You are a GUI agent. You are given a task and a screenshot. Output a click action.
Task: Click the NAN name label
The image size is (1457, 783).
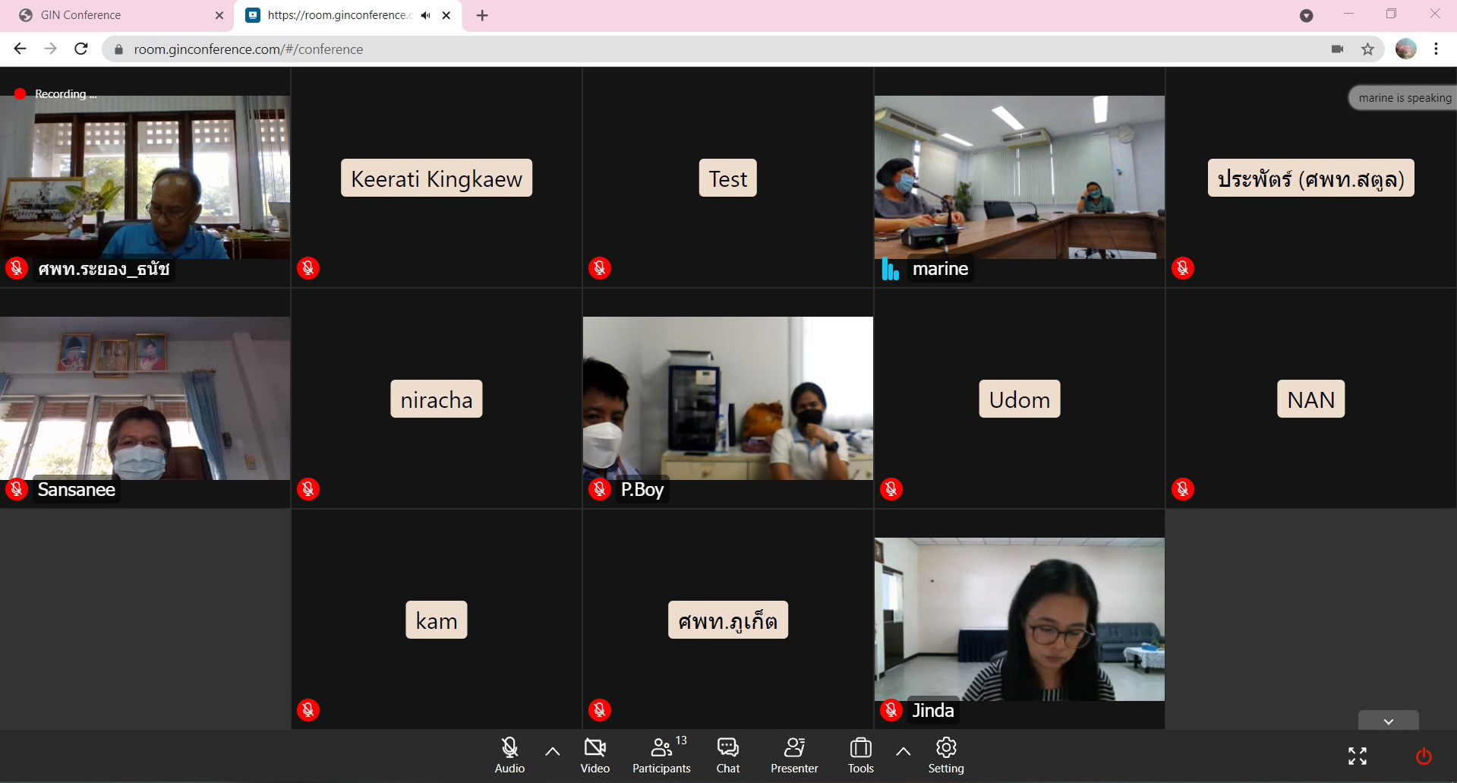tap(1310, 399)
